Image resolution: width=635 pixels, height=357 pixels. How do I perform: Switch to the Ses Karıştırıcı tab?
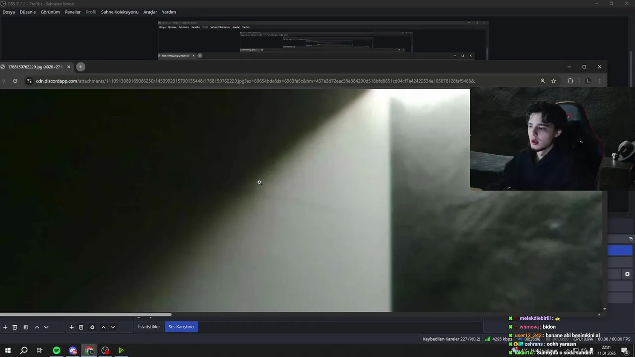181,327
